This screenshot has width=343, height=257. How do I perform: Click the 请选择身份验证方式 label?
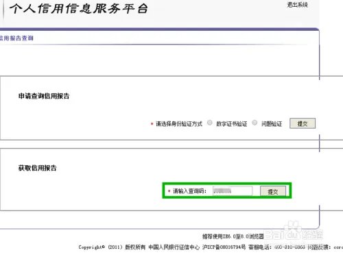pyautogui.click(x=179, y=124)
